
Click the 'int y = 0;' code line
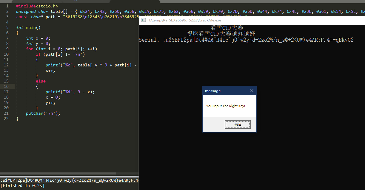[38, 43]
